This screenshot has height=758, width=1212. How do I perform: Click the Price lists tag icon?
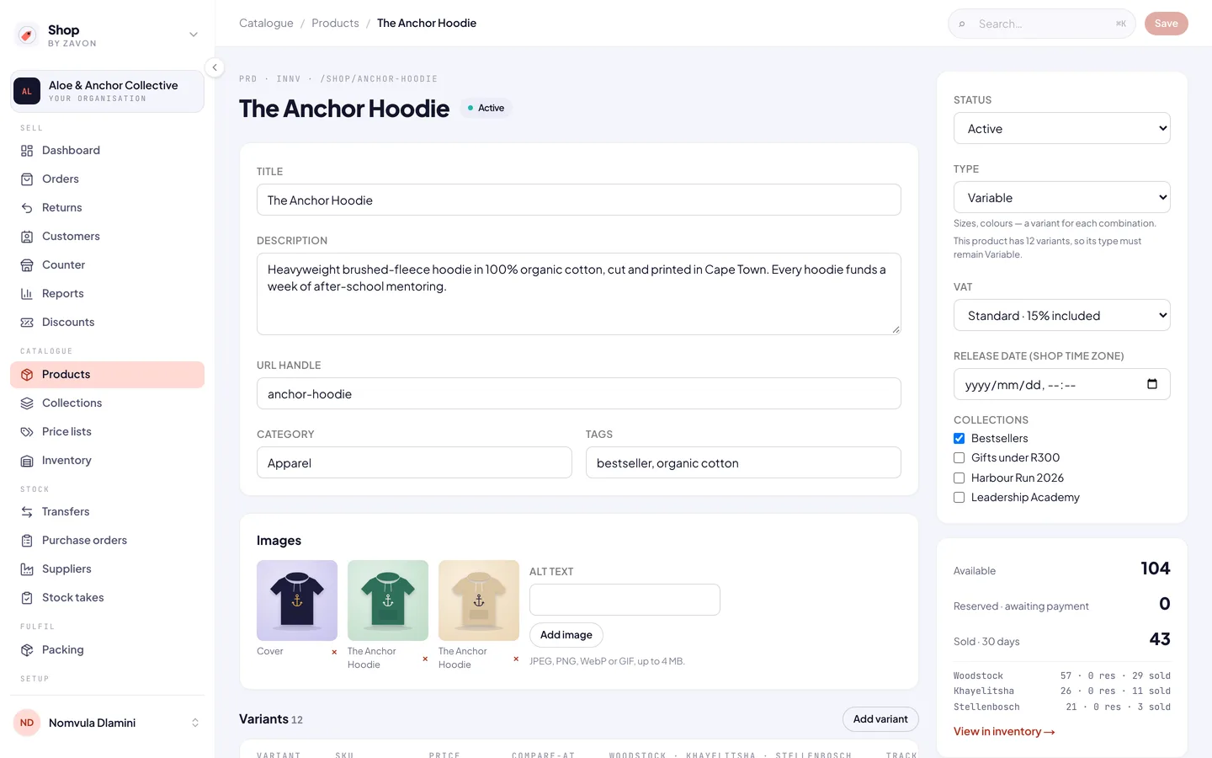point(27,432)
